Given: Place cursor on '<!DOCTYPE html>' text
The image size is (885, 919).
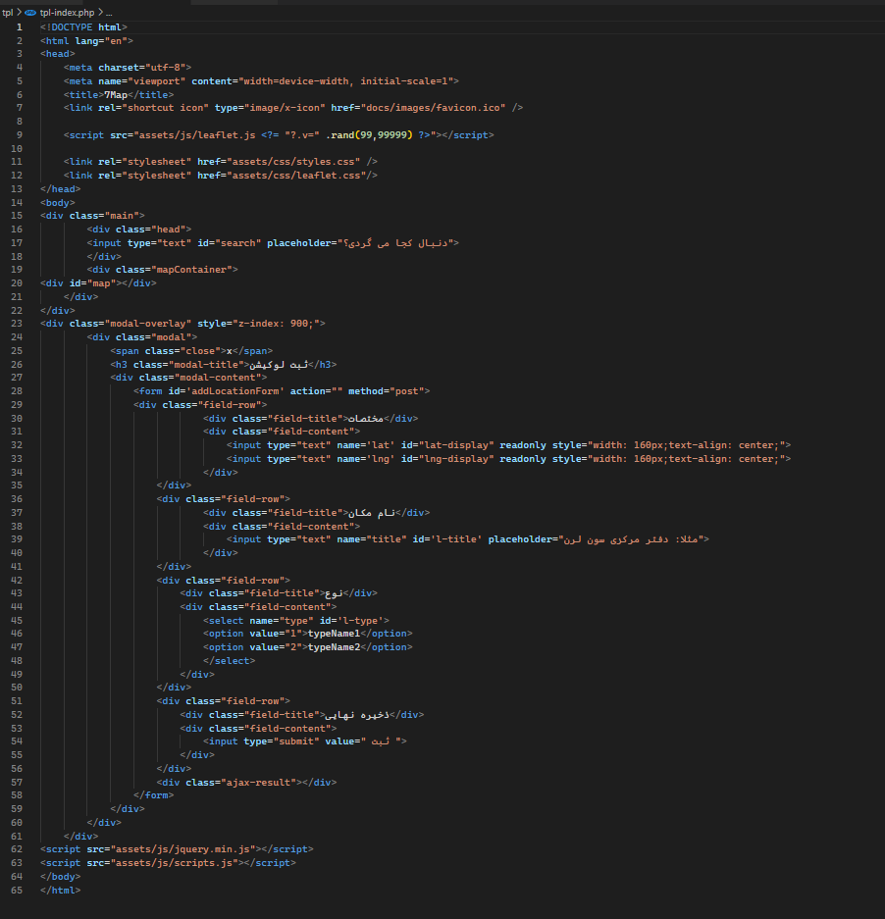Looking at the screenshot, I should tap(83, 26).
